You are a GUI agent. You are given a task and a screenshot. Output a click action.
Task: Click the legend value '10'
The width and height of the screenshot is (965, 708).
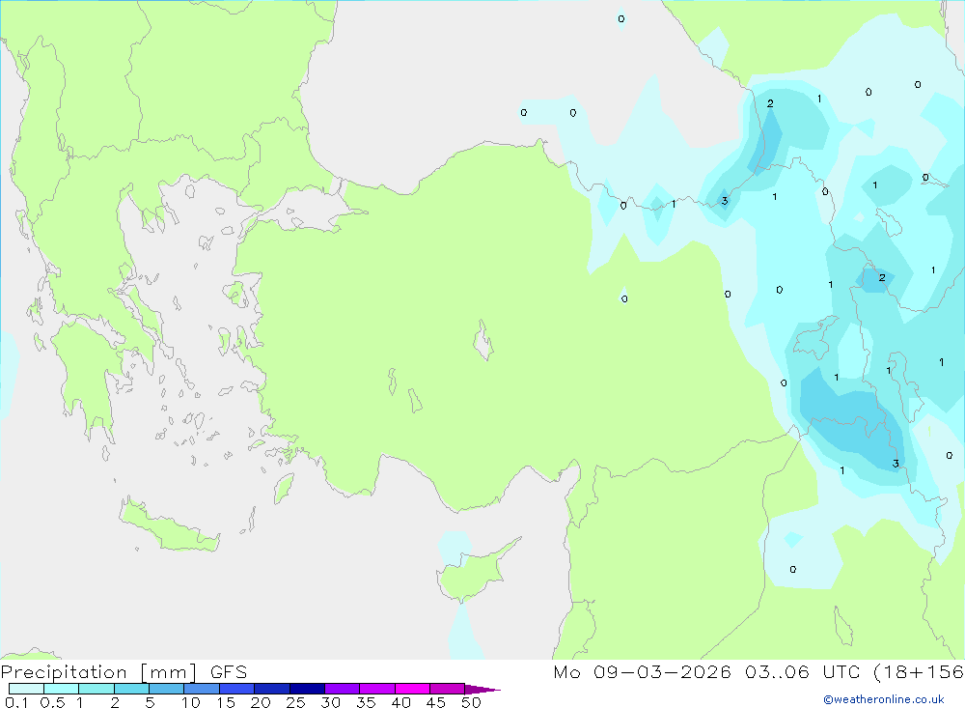coord(191,702)
